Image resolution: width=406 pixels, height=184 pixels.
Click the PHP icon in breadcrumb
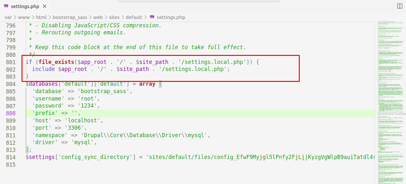(152, 17)
